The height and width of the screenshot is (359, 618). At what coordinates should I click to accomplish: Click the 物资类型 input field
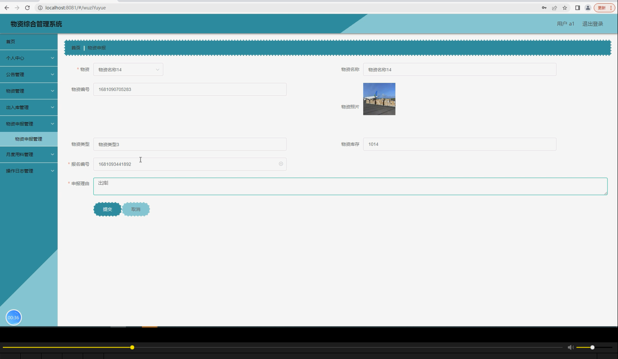click(x=190, y=144)
